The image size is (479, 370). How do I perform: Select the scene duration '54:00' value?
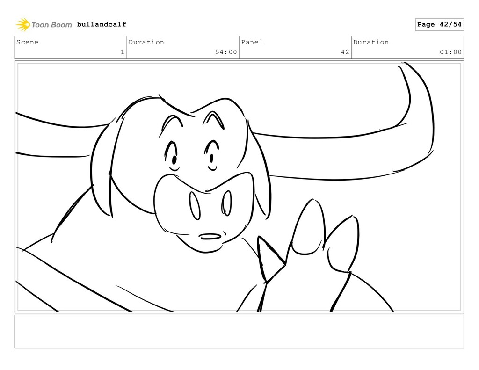tap(226, 52)
